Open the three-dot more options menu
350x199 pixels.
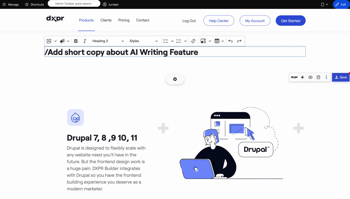coord(327,77)
